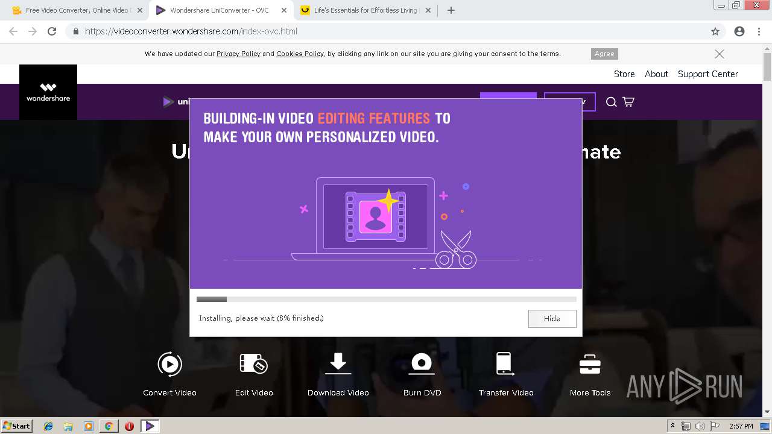
Task: Click the Download Video icon
Action: tap(338, 364)
